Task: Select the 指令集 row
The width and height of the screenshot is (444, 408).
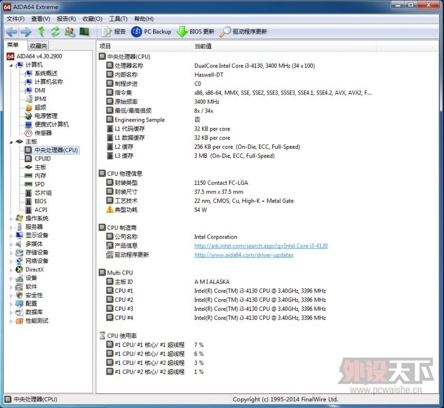Action: coord(239,92)
